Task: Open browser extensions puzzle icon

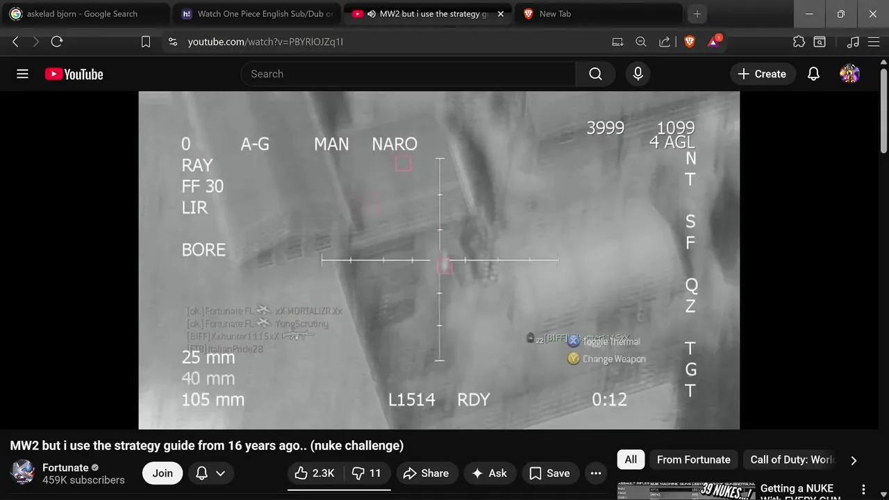Action: point(799,42)
